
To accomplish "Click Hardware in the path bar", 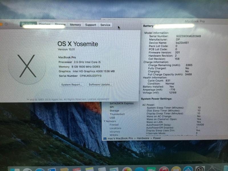I will [x=143, y=138].
